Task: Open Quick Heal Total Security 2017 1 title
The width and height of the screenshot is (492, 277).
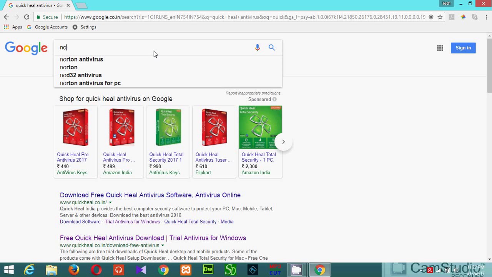Action: 166,157
